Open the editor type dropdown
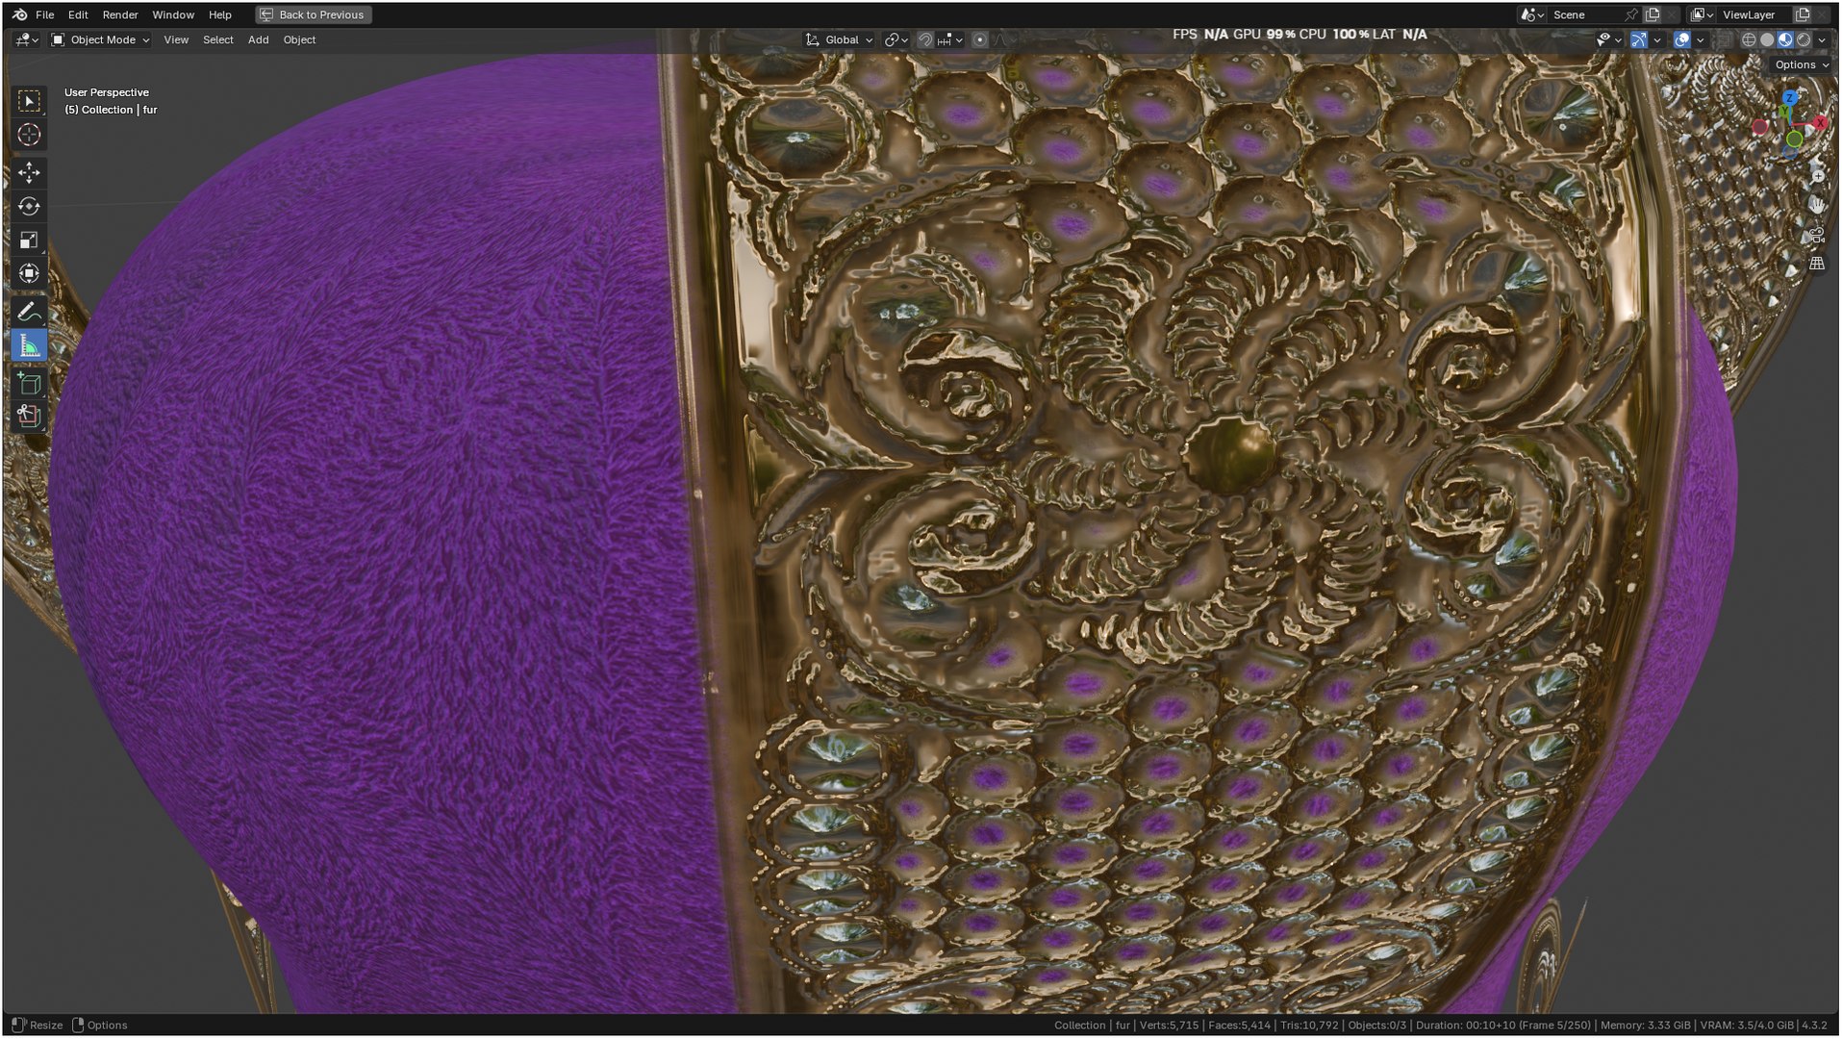The width and height of the screenshot is (1842, 1039). [x=27, y=39]
